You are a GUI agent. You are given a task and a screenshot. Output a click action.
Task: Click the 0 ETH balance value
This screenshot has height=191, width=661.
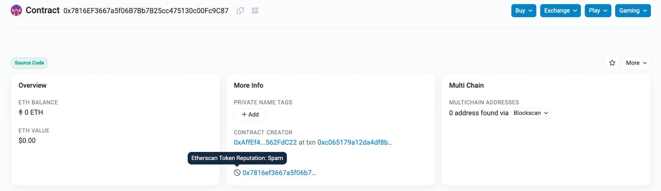(x=33, y=112)
